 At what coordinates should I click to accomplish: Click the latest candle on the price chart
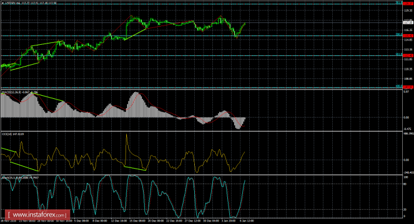click(x=245, y=24)
